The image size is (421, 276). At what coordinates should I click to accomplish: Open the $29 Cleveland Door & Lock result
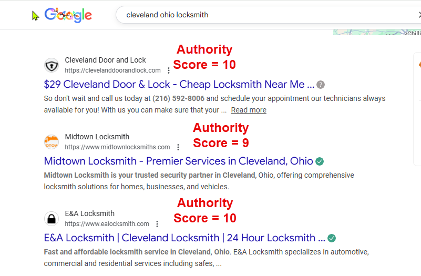pos(179,85)
